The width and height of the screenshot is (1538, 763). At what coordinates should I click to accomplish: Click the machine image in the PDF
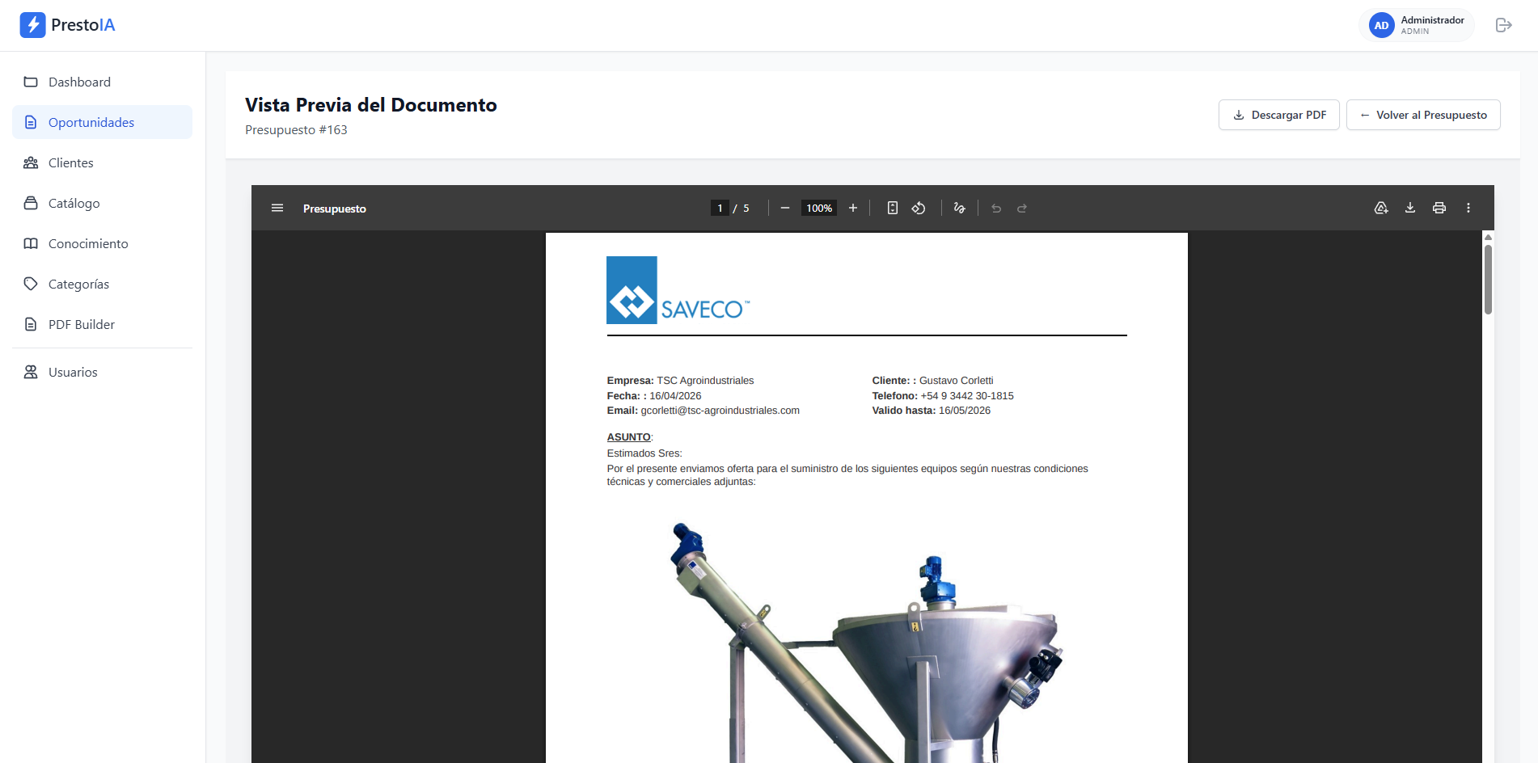[x=865, y=642]
